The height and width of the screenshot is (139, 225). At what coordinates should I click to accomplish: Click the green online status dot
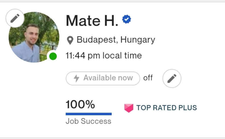pyautogui.click(x=53, y=56)
